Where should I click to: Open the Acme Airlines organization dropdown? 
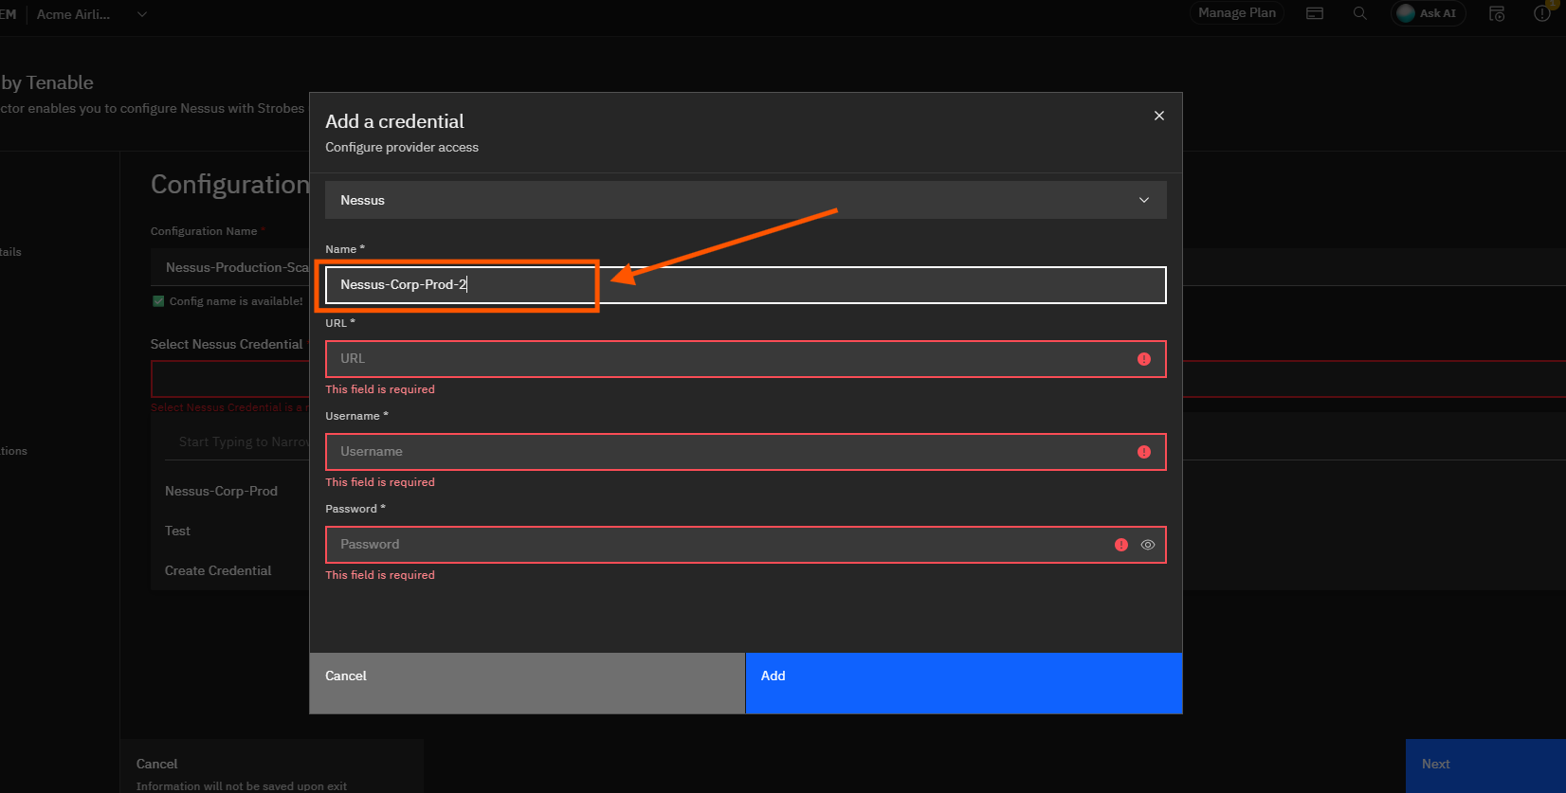point(92,14)
